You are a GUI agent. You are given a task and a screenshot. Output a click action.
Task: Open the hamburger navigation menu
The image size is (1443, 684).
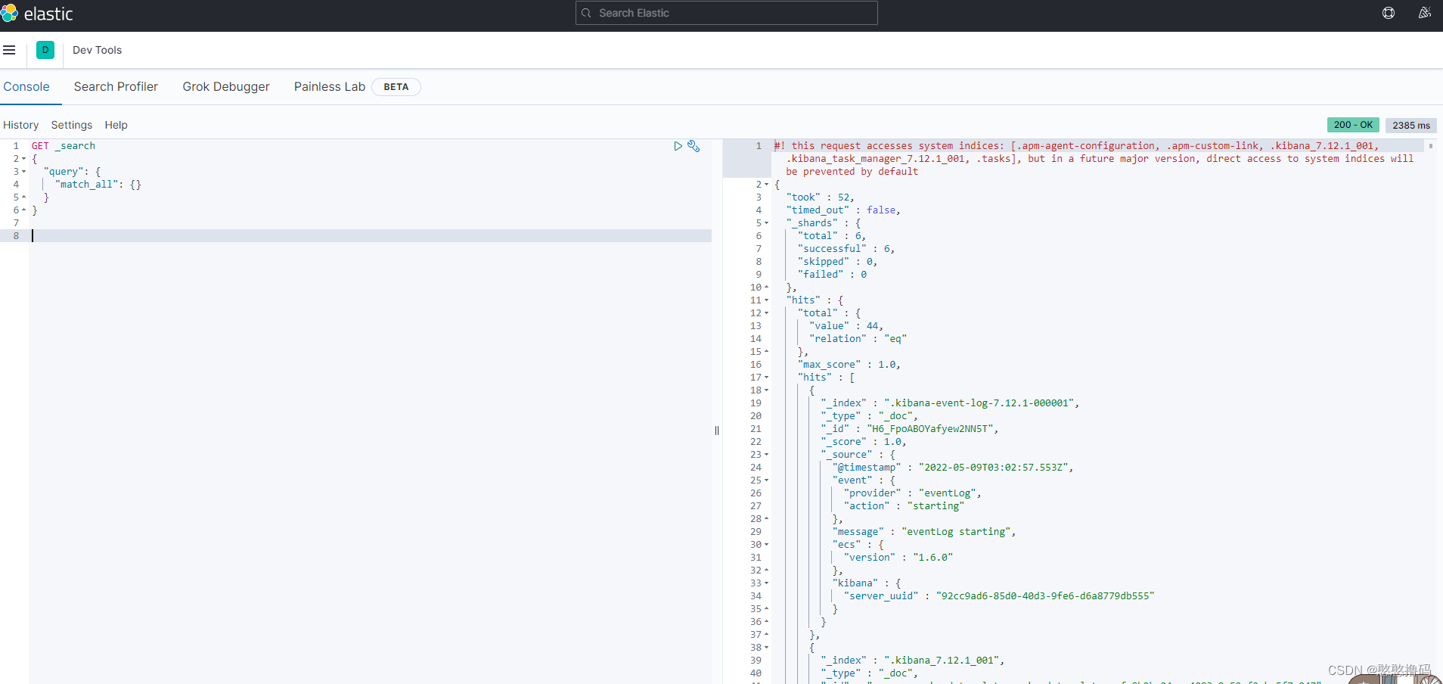[x=9, y=50]
